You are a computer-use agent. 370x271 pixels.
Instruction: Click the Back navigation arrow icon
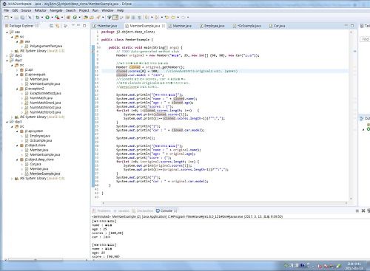tap(173, 17)
